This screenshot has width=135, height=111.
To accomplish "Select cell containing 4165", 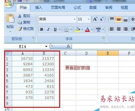I will (x=44, y=75).
